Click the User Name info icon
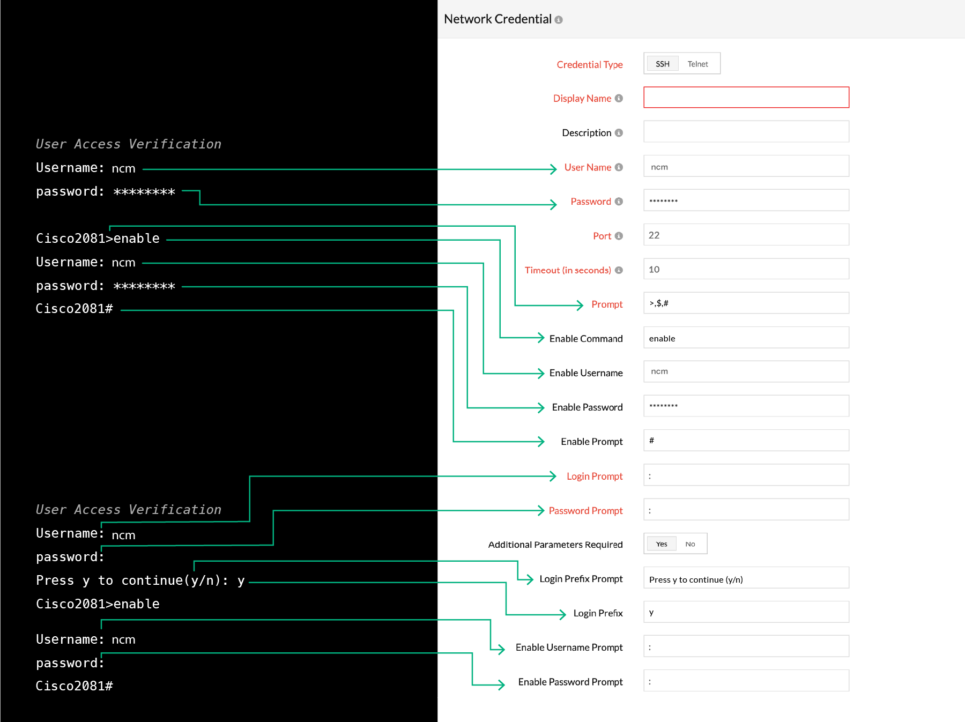The width and height of the screenshot is (965, 722). click(x=619, y=167)
